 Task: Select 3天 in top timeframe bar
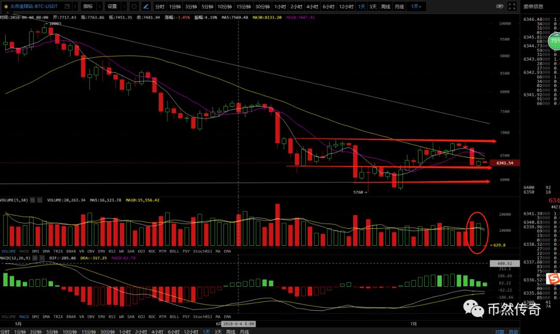pyautogui.click(x=373, y=6)
